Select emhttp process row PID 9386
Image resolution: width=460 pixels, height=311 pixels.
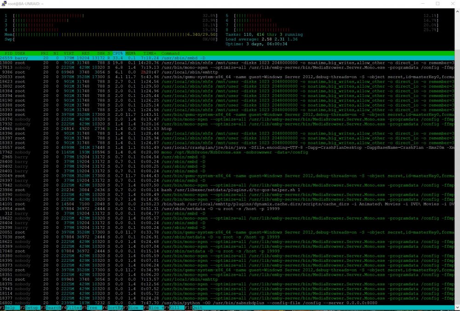pyautogui.click(x=227, y=72)
